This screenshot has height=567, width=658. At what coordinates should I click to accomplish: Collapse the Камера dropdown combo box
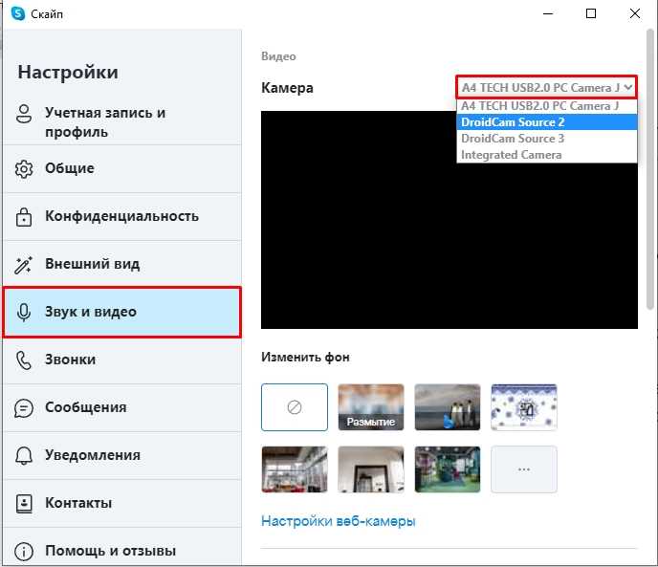click(x=546, y=87)
